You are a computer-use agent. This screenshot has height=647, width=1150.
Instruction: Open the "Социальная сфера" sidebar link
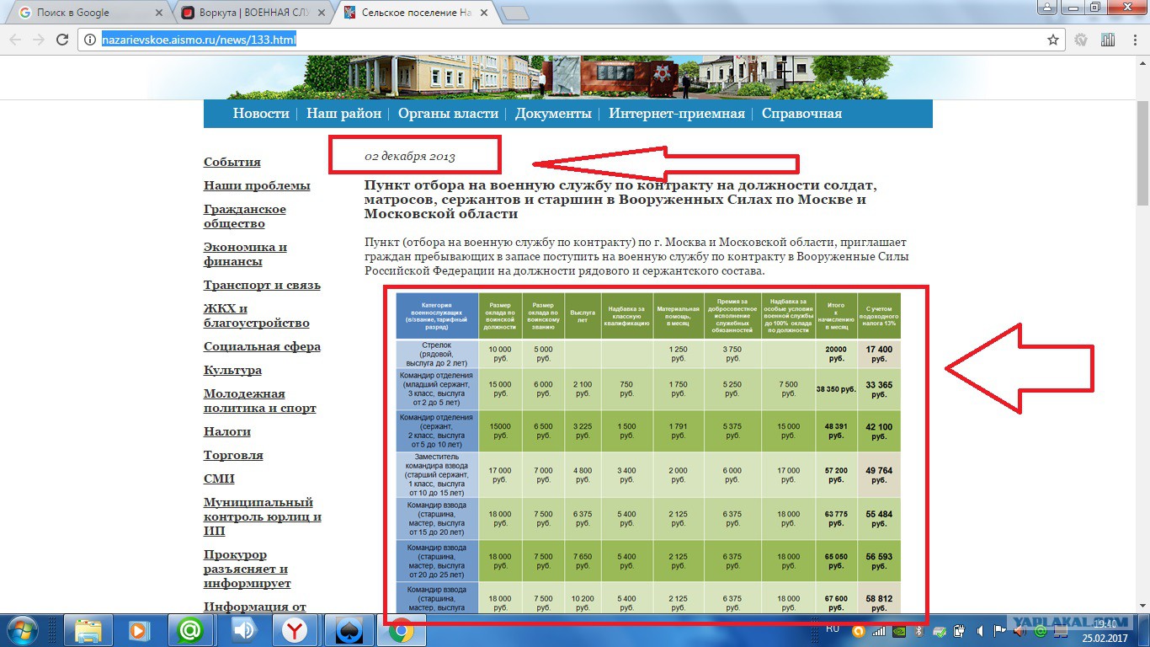coord(262,346)
